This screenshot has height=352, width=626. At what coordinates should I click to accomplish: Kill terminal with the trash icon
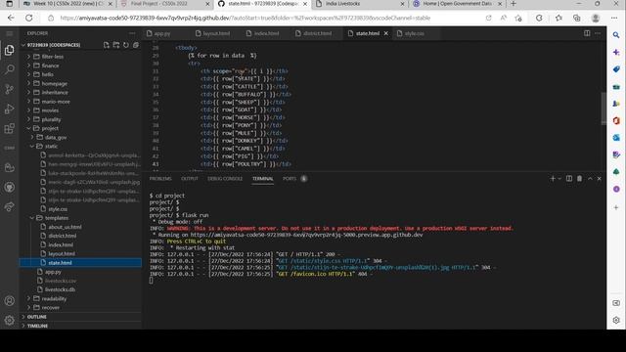tap(580, 179)
